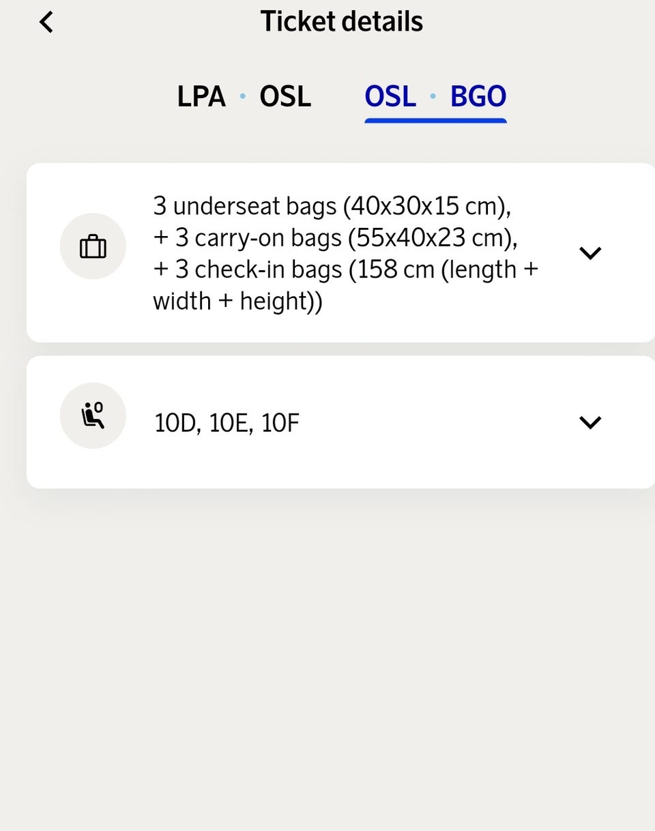Screen dimensions: 655x831
Task: Select the OSL · BGO flight tab
Action: tap(435, 97)
